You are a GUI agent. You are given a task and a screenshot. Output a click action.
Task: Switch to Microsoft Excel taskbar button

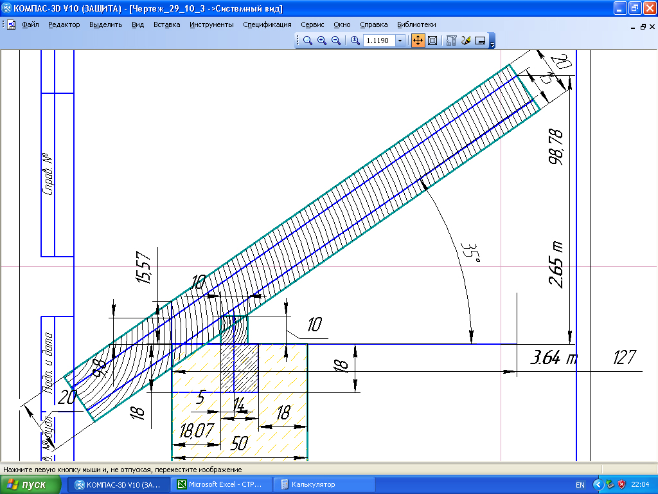pos(222,485)
